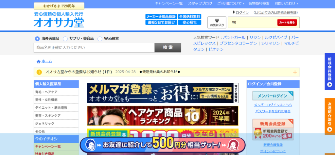Open キャンペーン一覧 in top navigation

(x=169, y=3)
